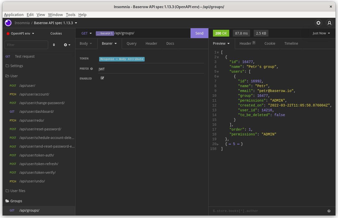This screenshot has height=218, width=338.
Task: Open the OpenAPI env environment dropdown
Action: click(x=20, y=34)
